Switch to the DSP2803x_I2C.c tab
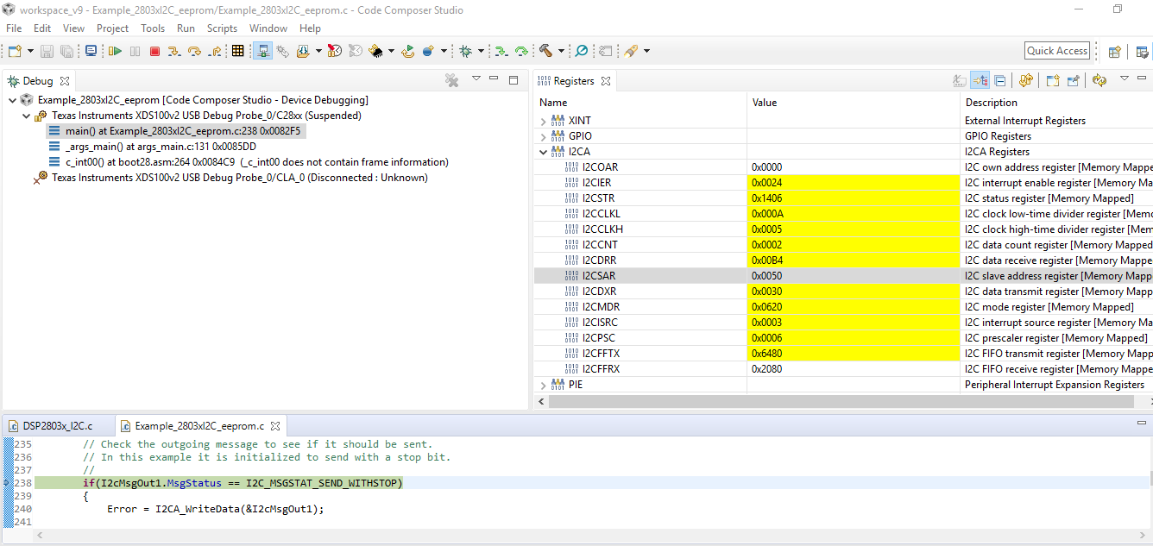This screenshot has width=1153, height=546. (x=57, y=426)
